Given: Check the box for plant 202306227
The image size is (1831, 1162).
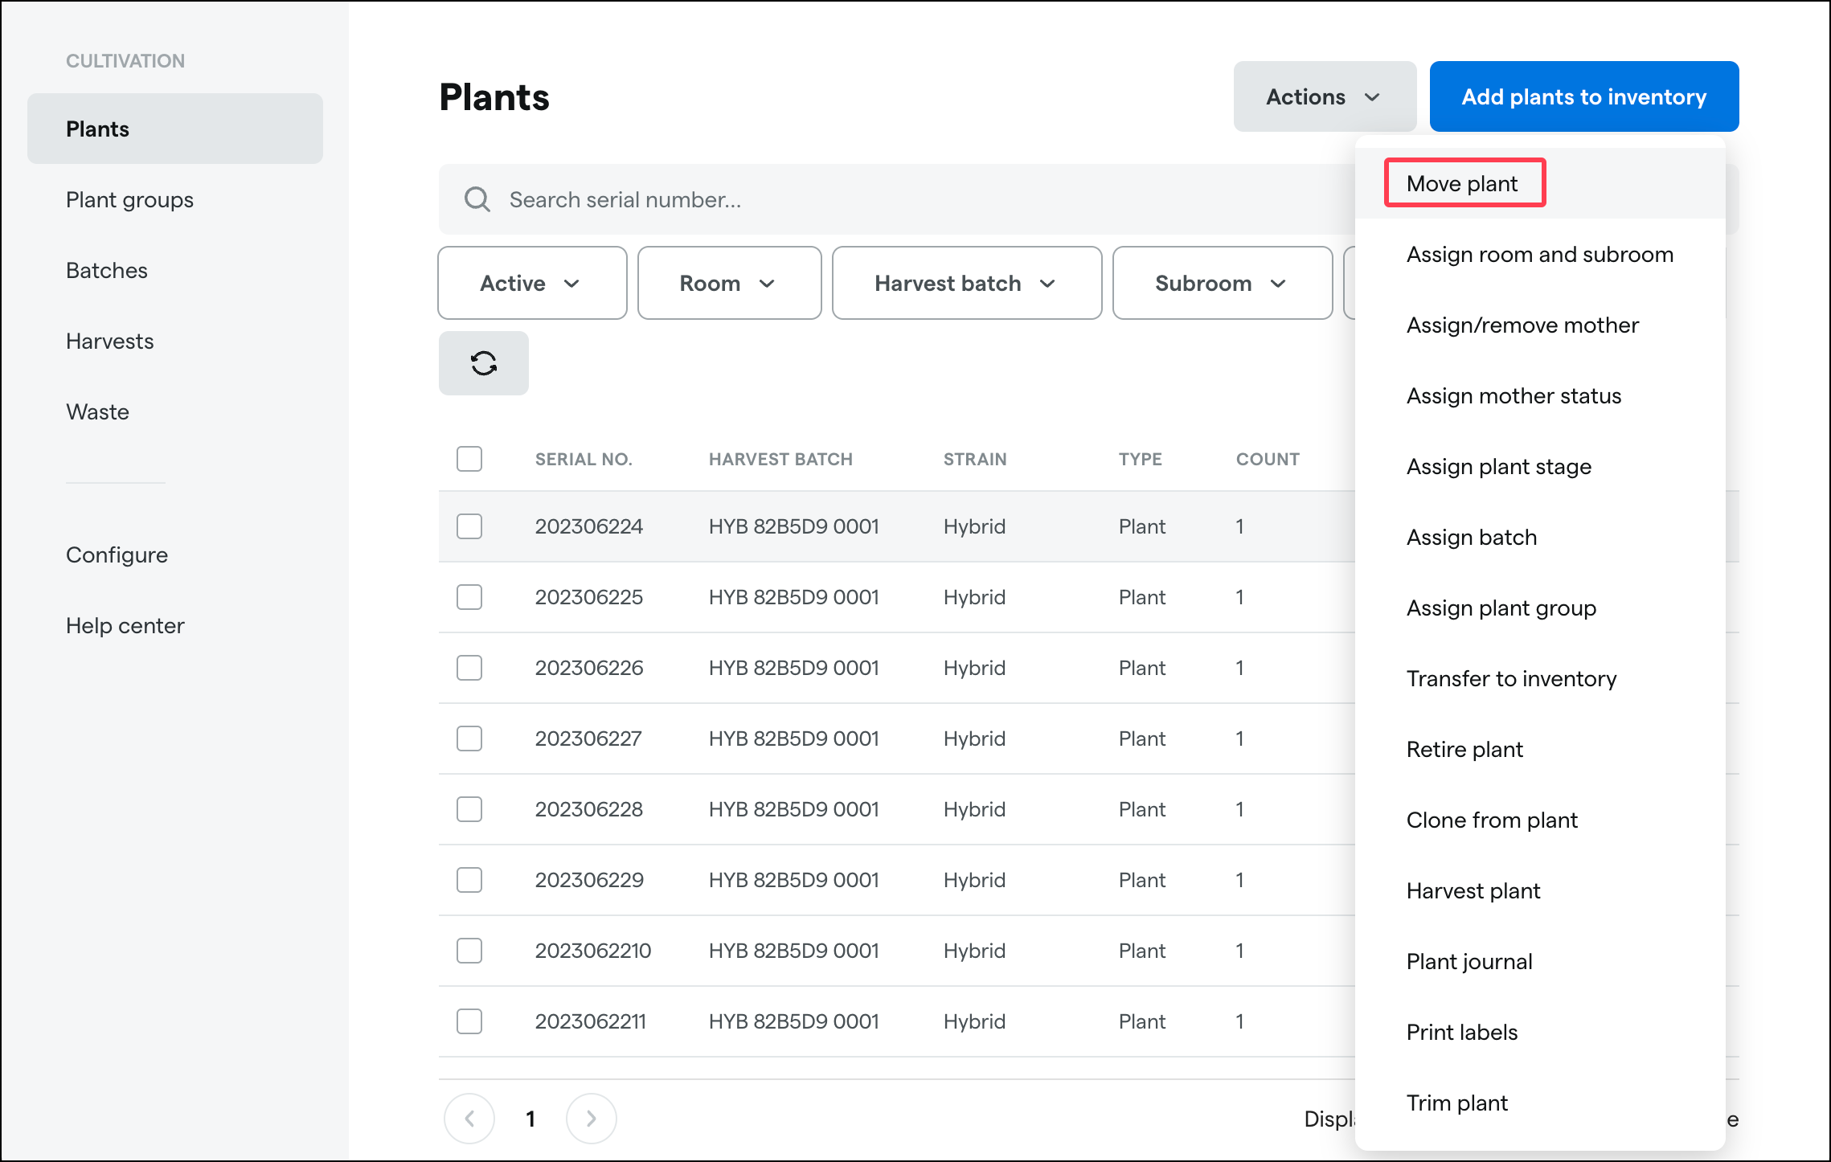Looking at the screenshot, I should pyautogui.click(x=469, y=739).
